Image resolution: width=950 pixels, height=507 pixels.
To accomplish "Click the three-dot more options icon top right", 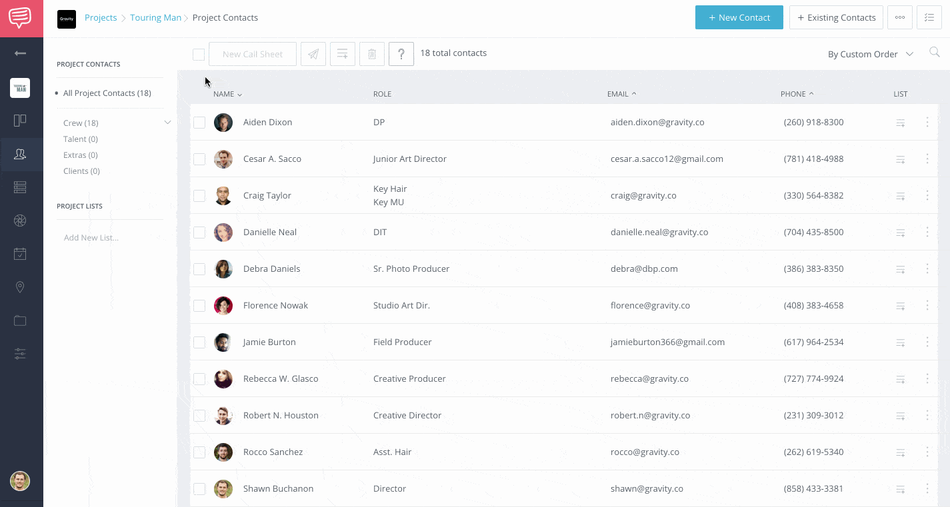I will [899, 17].
